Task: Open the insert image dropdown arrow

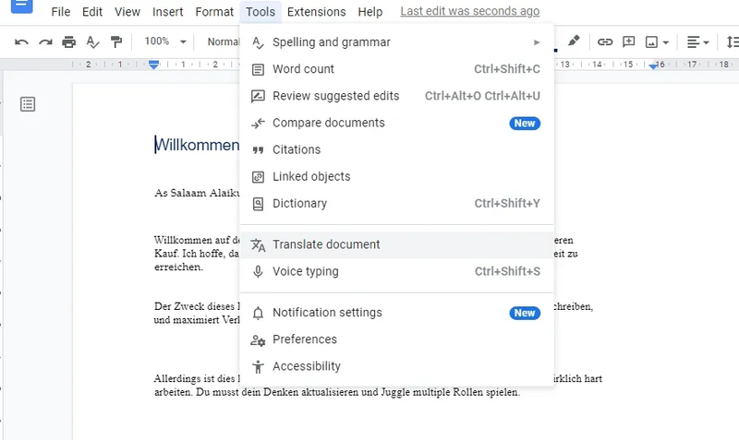Action: (x=665, y=42)
